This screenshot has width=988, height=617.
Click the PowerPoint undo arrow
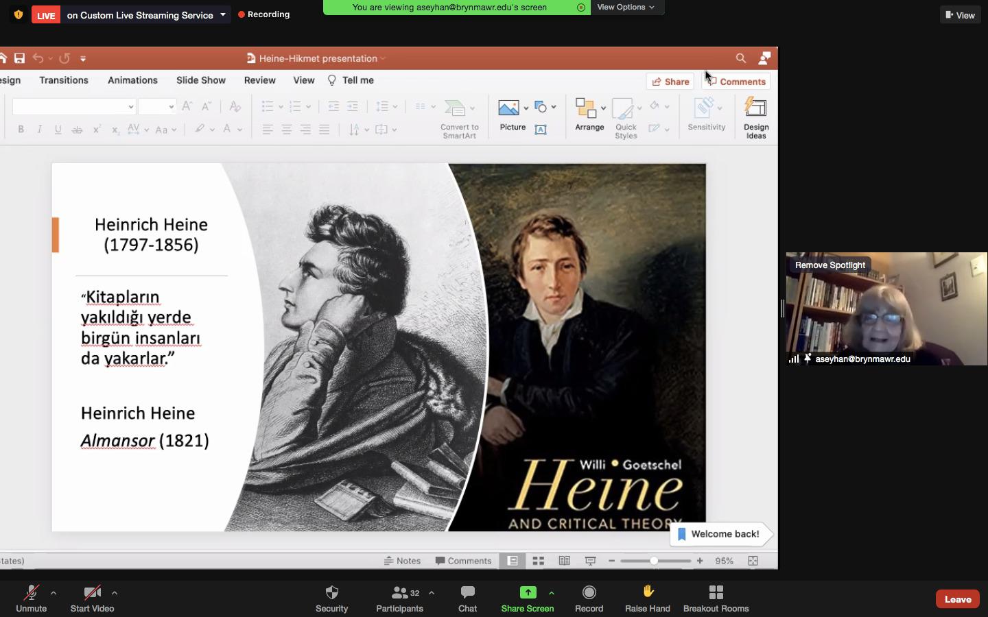click(x=38, y=58)
